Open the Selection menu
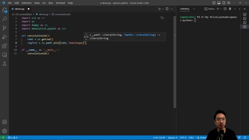The image size is (249, 140). click(x=26, y=3)
